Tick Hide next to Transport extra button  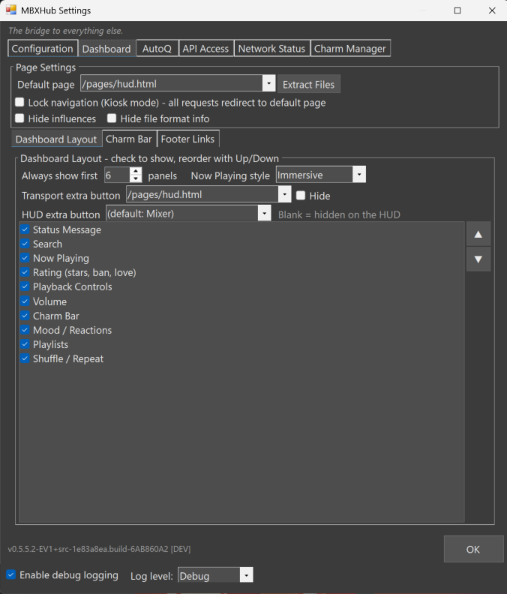(x=301, y=196)
